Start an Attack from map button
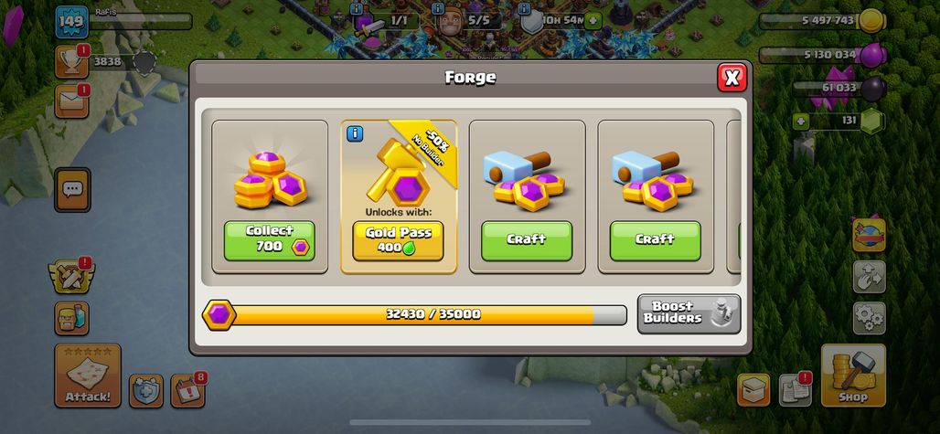The image size is (940, 434). click(88, 375)
